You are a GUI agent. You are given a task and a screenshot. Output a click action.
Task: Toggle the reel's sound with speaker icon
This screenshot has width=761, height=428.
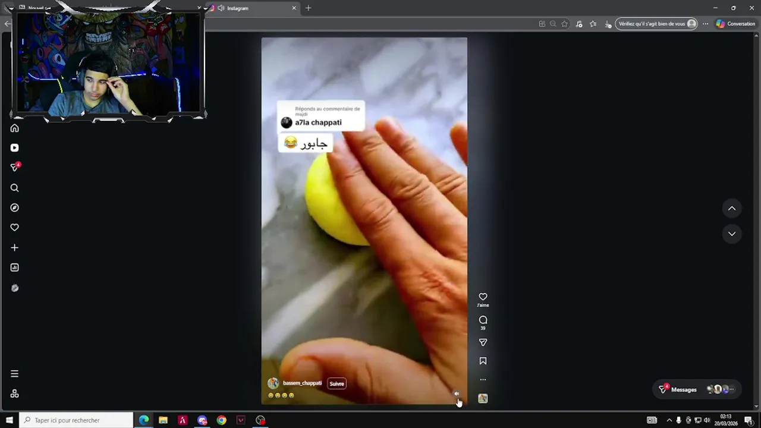click(x=457, y=394)
